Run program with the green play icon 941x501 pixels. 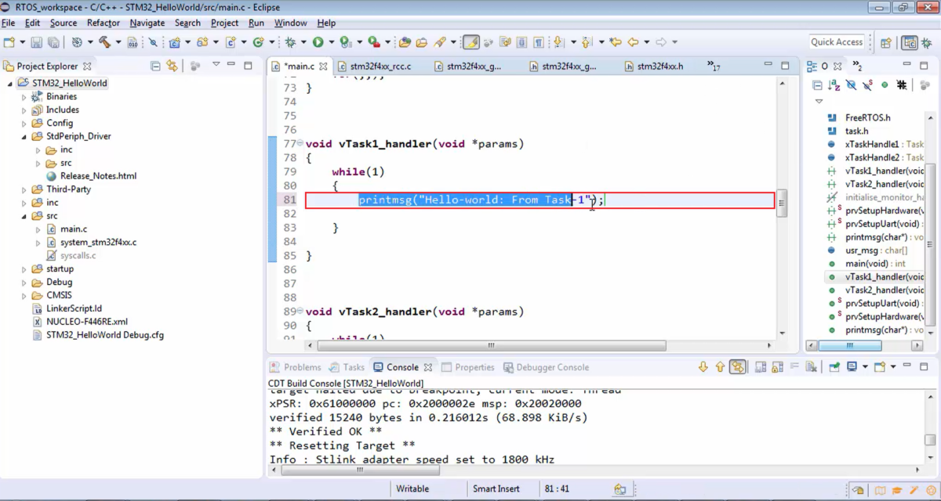318,42
